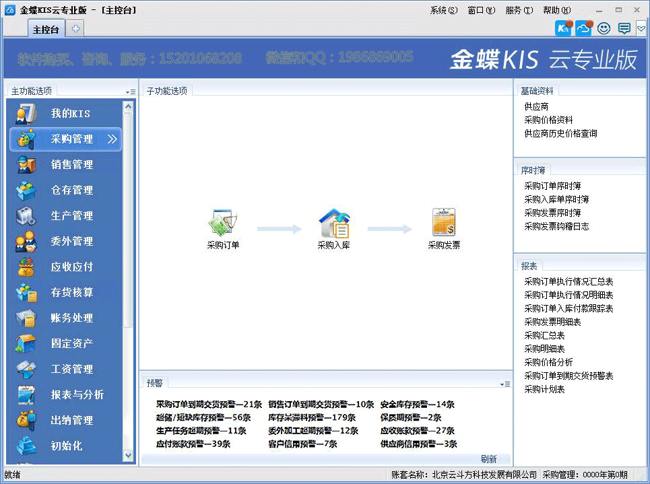Viewport: 650px width, 484px height.
Task: Open 采购订单序时簿 link
Action: click(x=552, y=186)
